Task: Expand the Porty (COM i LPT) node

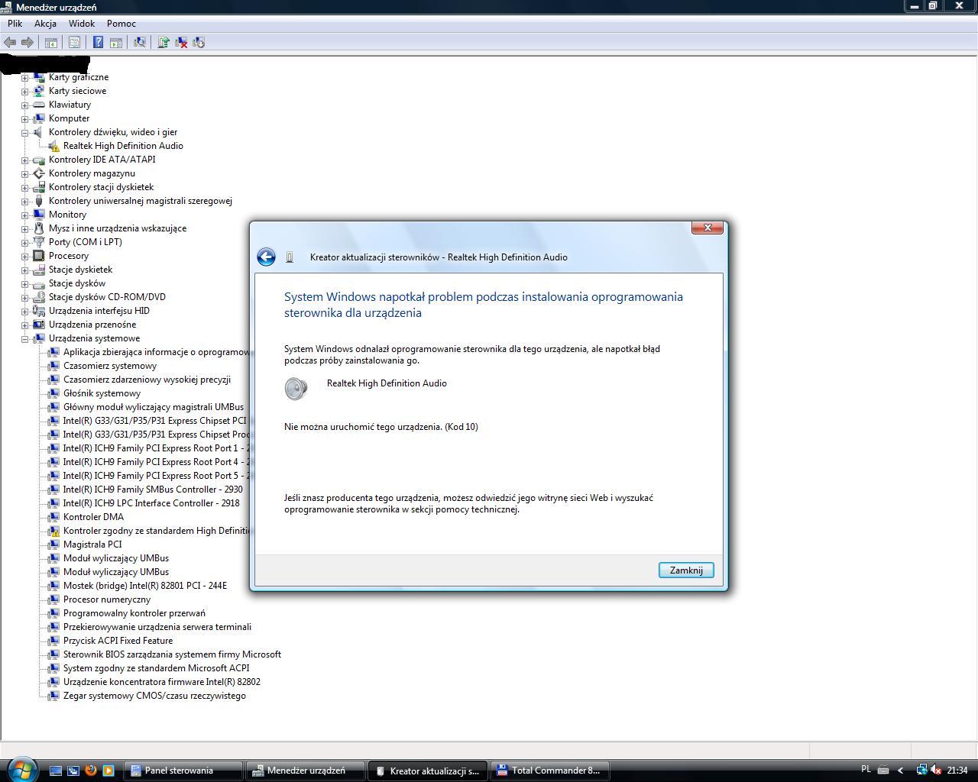Action: click(x=25, y=242)
